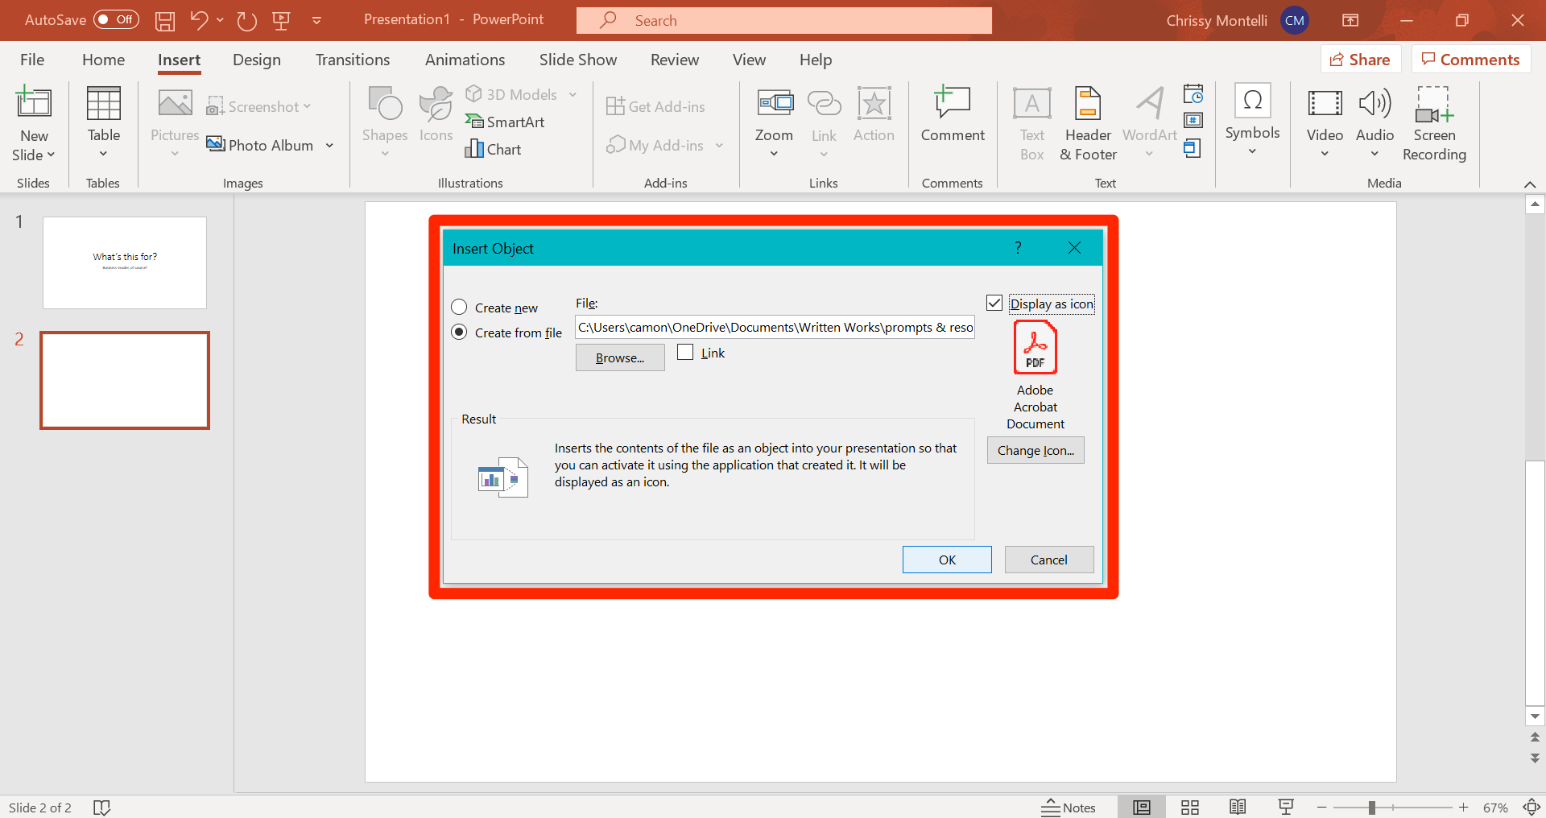
Task: Start Slide Show from status bar
Action: click(x=1286, y=807)
